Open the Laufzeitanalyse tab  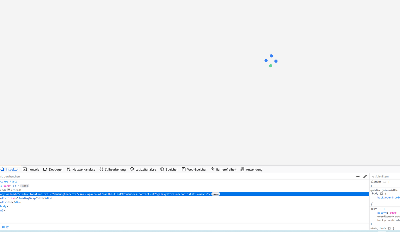tap(143, 169)
